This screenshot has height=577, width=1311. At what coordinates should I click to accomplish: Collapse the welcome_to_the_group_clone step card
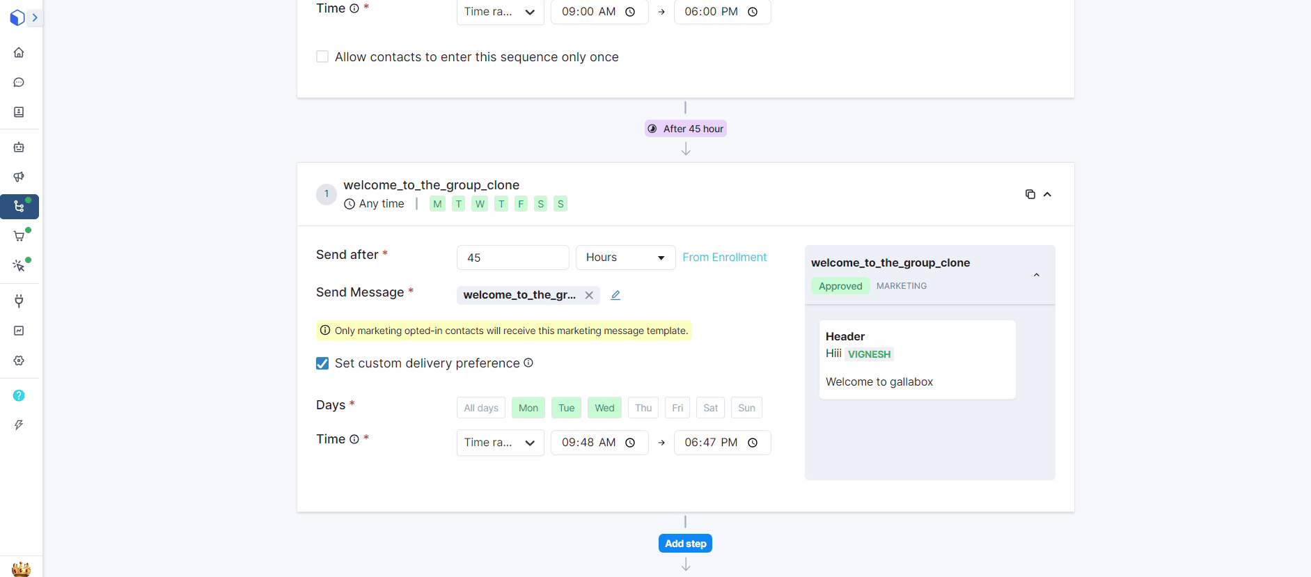point(1047,194)
